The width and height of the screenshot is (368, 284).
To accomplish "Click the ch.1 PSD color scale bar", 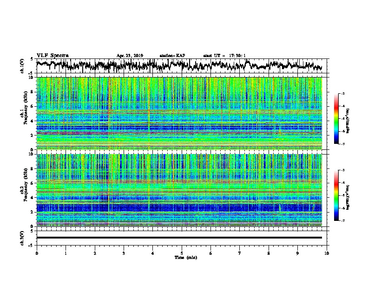I will pyautogui.click(x=336, y=119).
